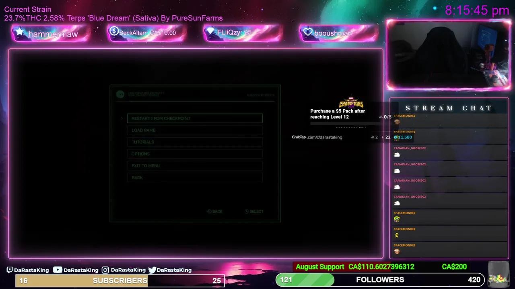
Task: Click DaRastaKing next to the Instagram icon
Action: pos(128,270)
